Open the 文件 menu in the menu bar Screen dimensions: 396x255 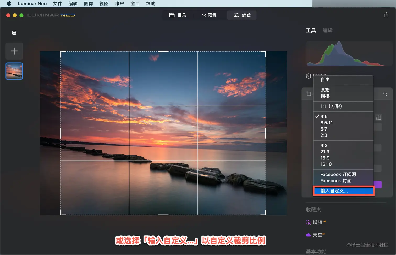tap(57, 4)
